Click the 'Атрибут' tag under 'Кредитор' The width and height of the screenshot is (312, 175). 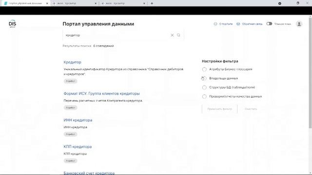(70, 81)
